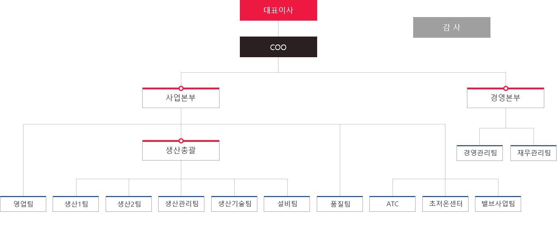Select the black COO box
This screenshot has height=236, width=557.
point(278,47)
